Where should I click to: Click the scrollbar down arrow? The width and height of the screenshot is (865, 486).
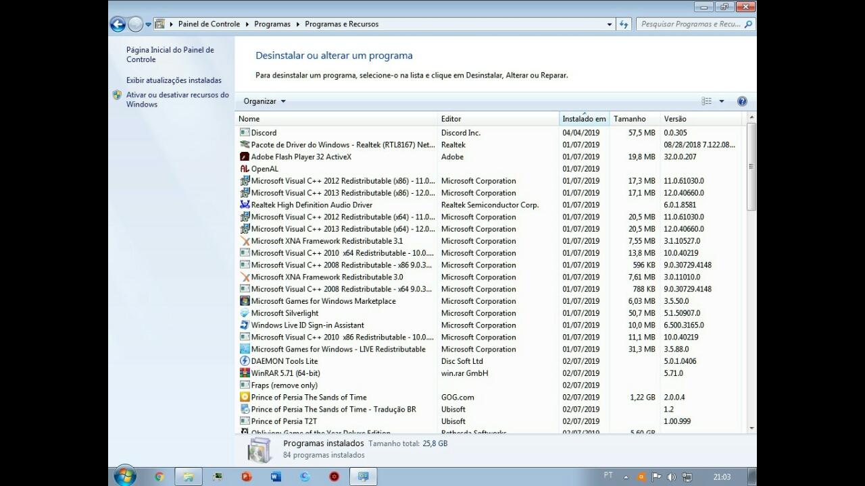(751, 428)
